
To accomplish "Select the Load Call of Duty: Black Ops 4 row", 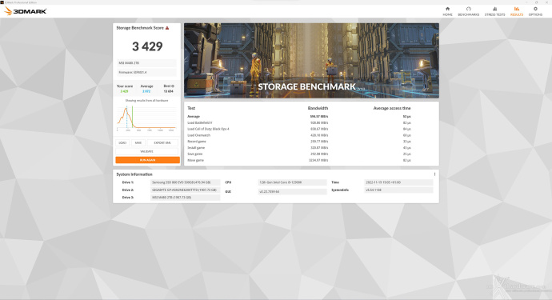I will (299, 129).
